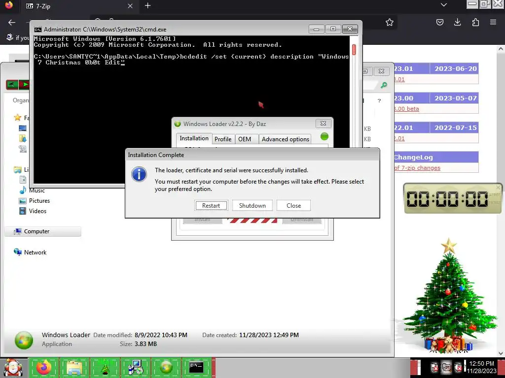The image size is (505, 378).
Task: Select Network in Explorer navigation pane
Action: [x=30, y=252]
